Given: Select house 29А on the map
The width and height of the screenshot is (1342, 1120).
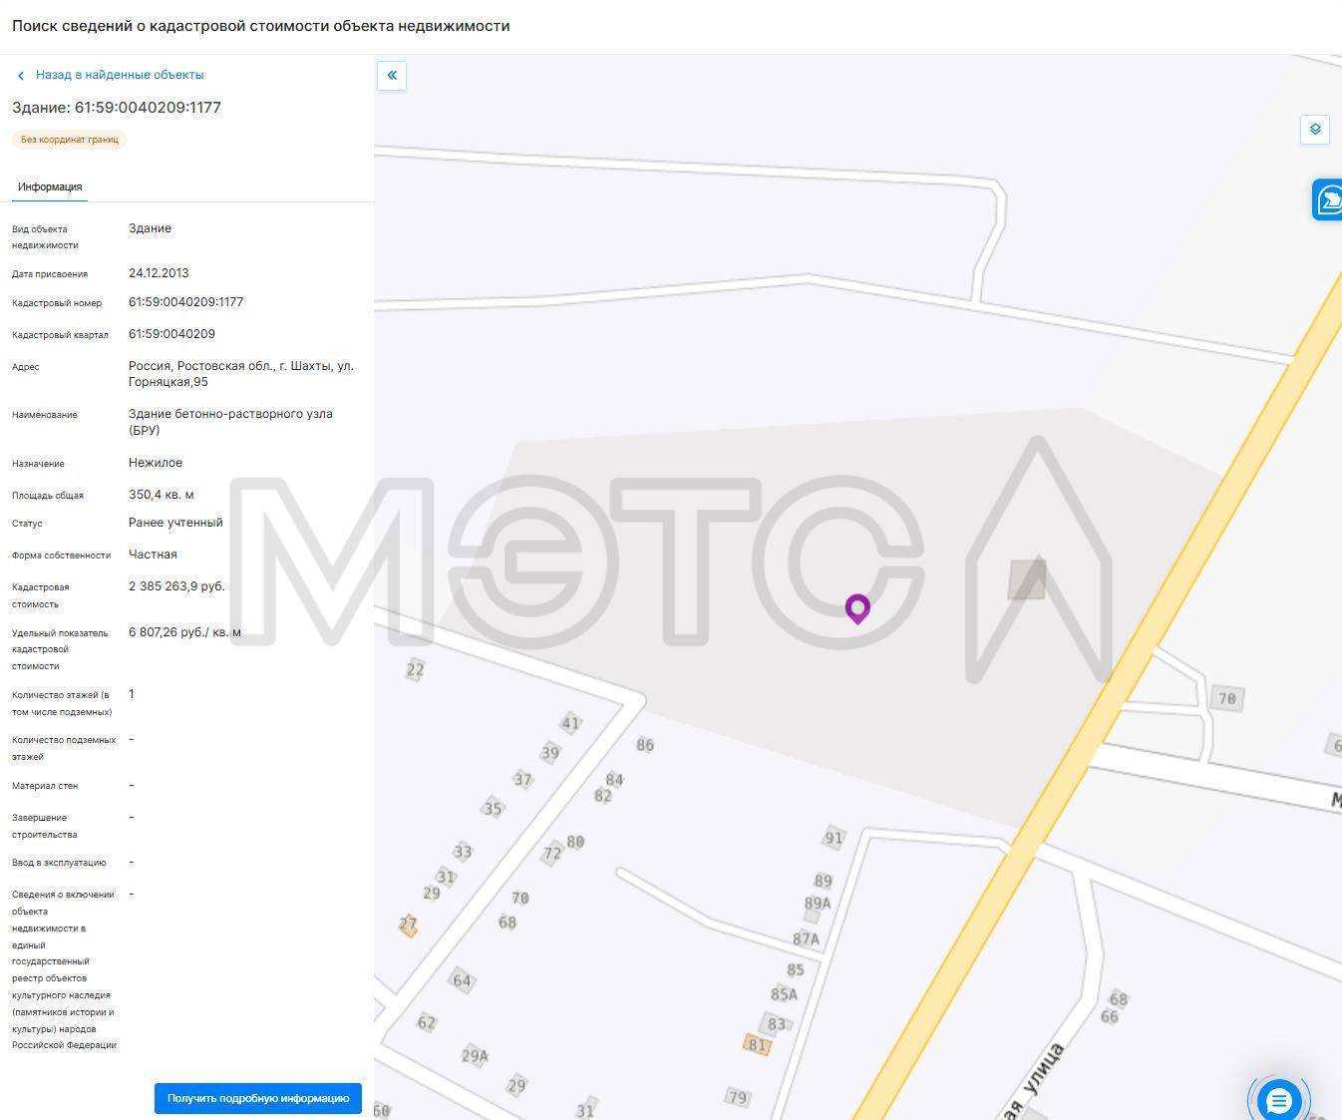Looking at the screenshot, I should tap(475, 1055).
